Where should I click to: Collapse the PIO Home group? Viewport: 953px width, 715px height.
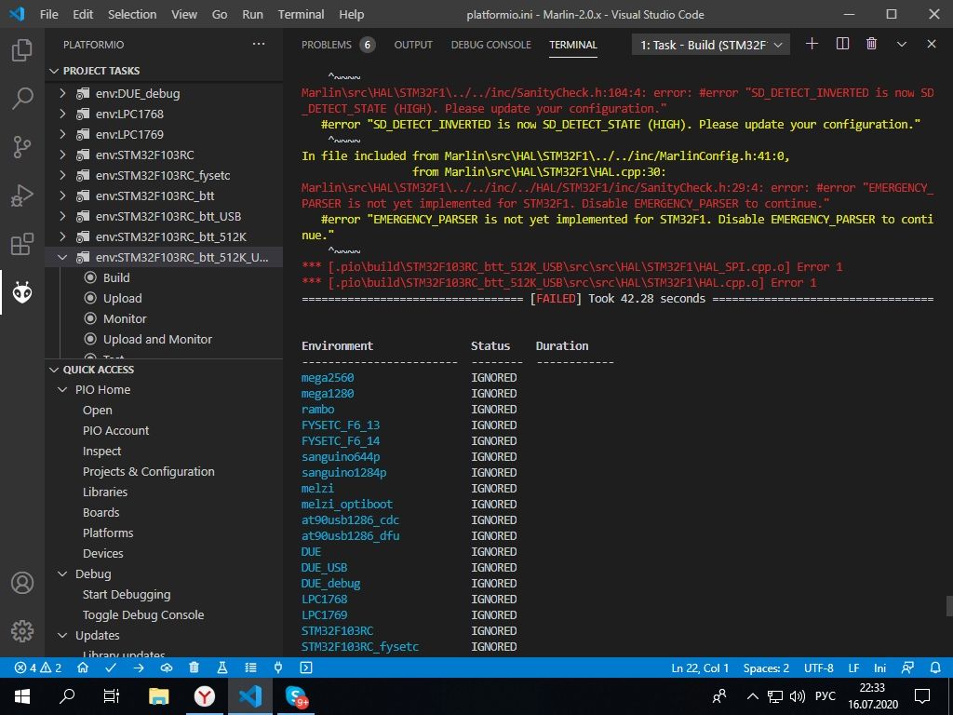point(62,390)
